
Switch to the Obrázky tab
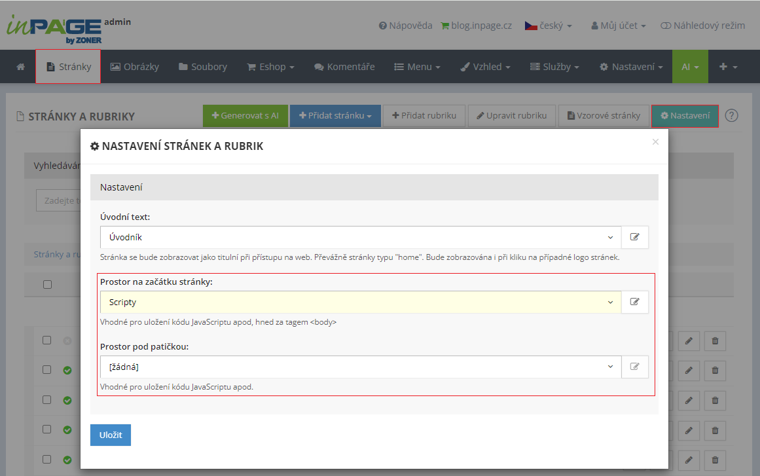click(x=135, y=67)
